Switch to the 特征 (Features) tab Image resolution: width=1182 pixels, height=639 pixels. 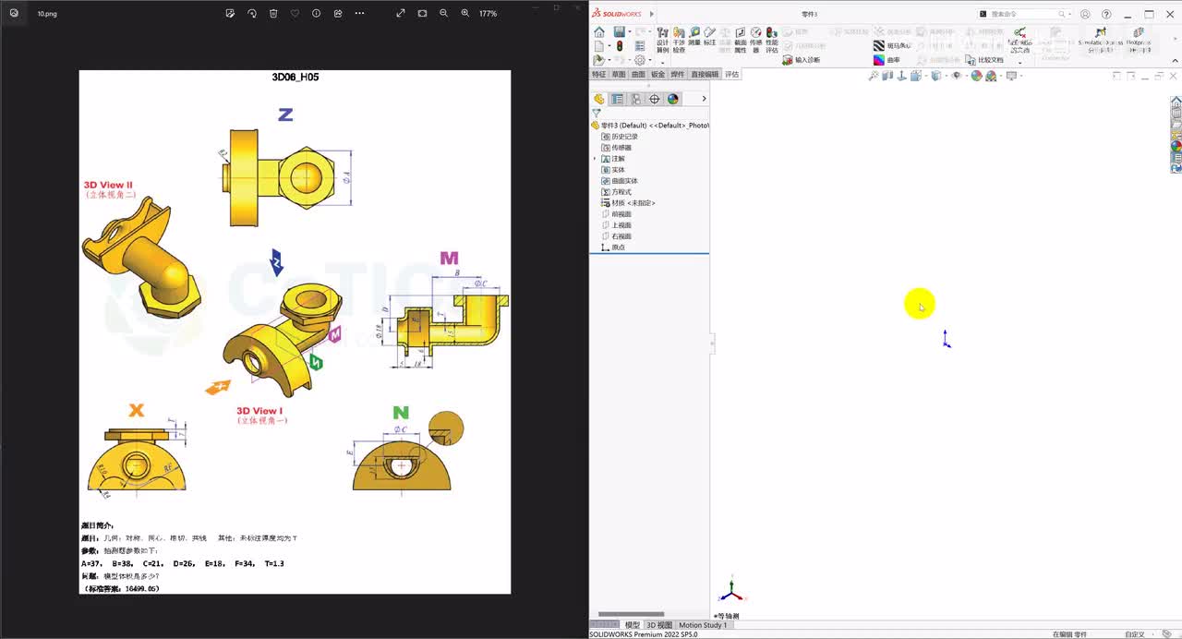click(599, 74)
